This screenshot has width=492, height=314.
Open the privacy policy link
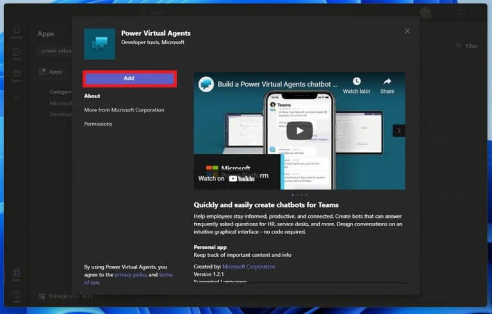(x=131, y=275)
